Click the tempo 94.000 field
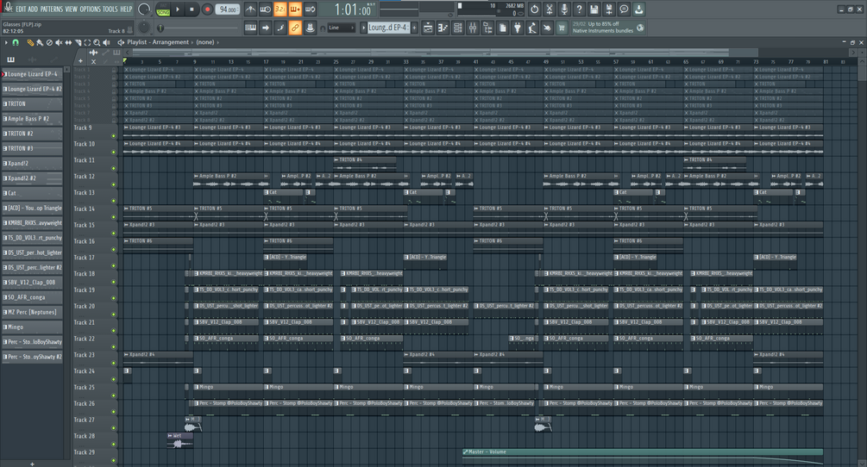Screen dimensions: 867x467 tap(228, 9)
